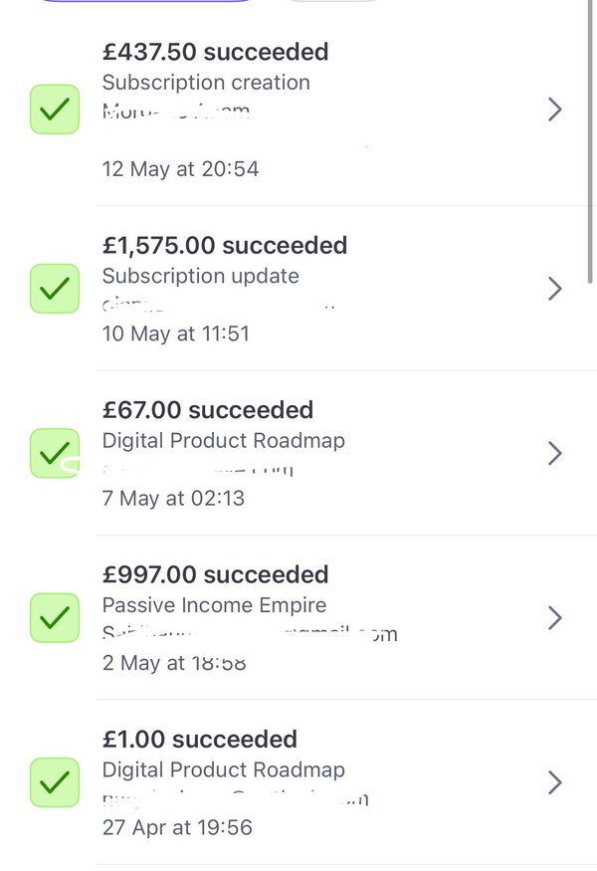
Task: Click the 12 May at 20:54 timestamp
Action: tap(180, 169)
